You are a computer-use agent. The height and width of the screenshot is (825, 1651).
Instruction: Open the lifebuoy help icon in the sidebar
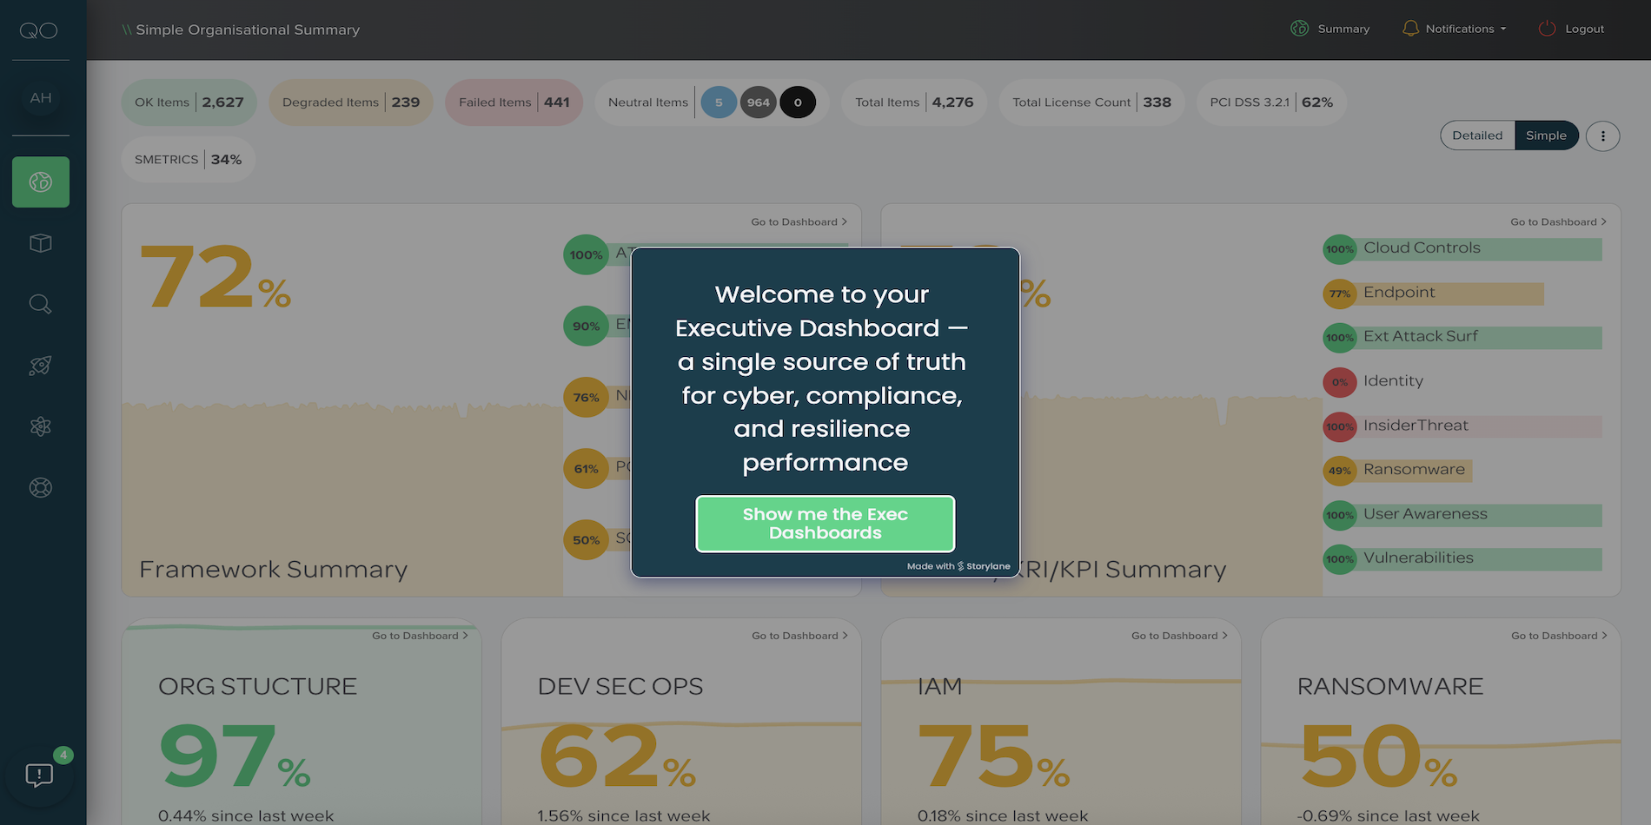[x=40, y=486]
